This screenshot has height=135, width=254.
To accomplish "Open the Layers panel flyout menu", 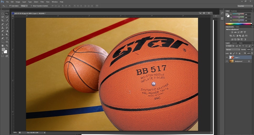I will [252, 43].
